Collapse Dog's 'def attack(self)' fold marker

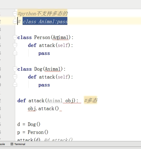(x=15, y=77)
